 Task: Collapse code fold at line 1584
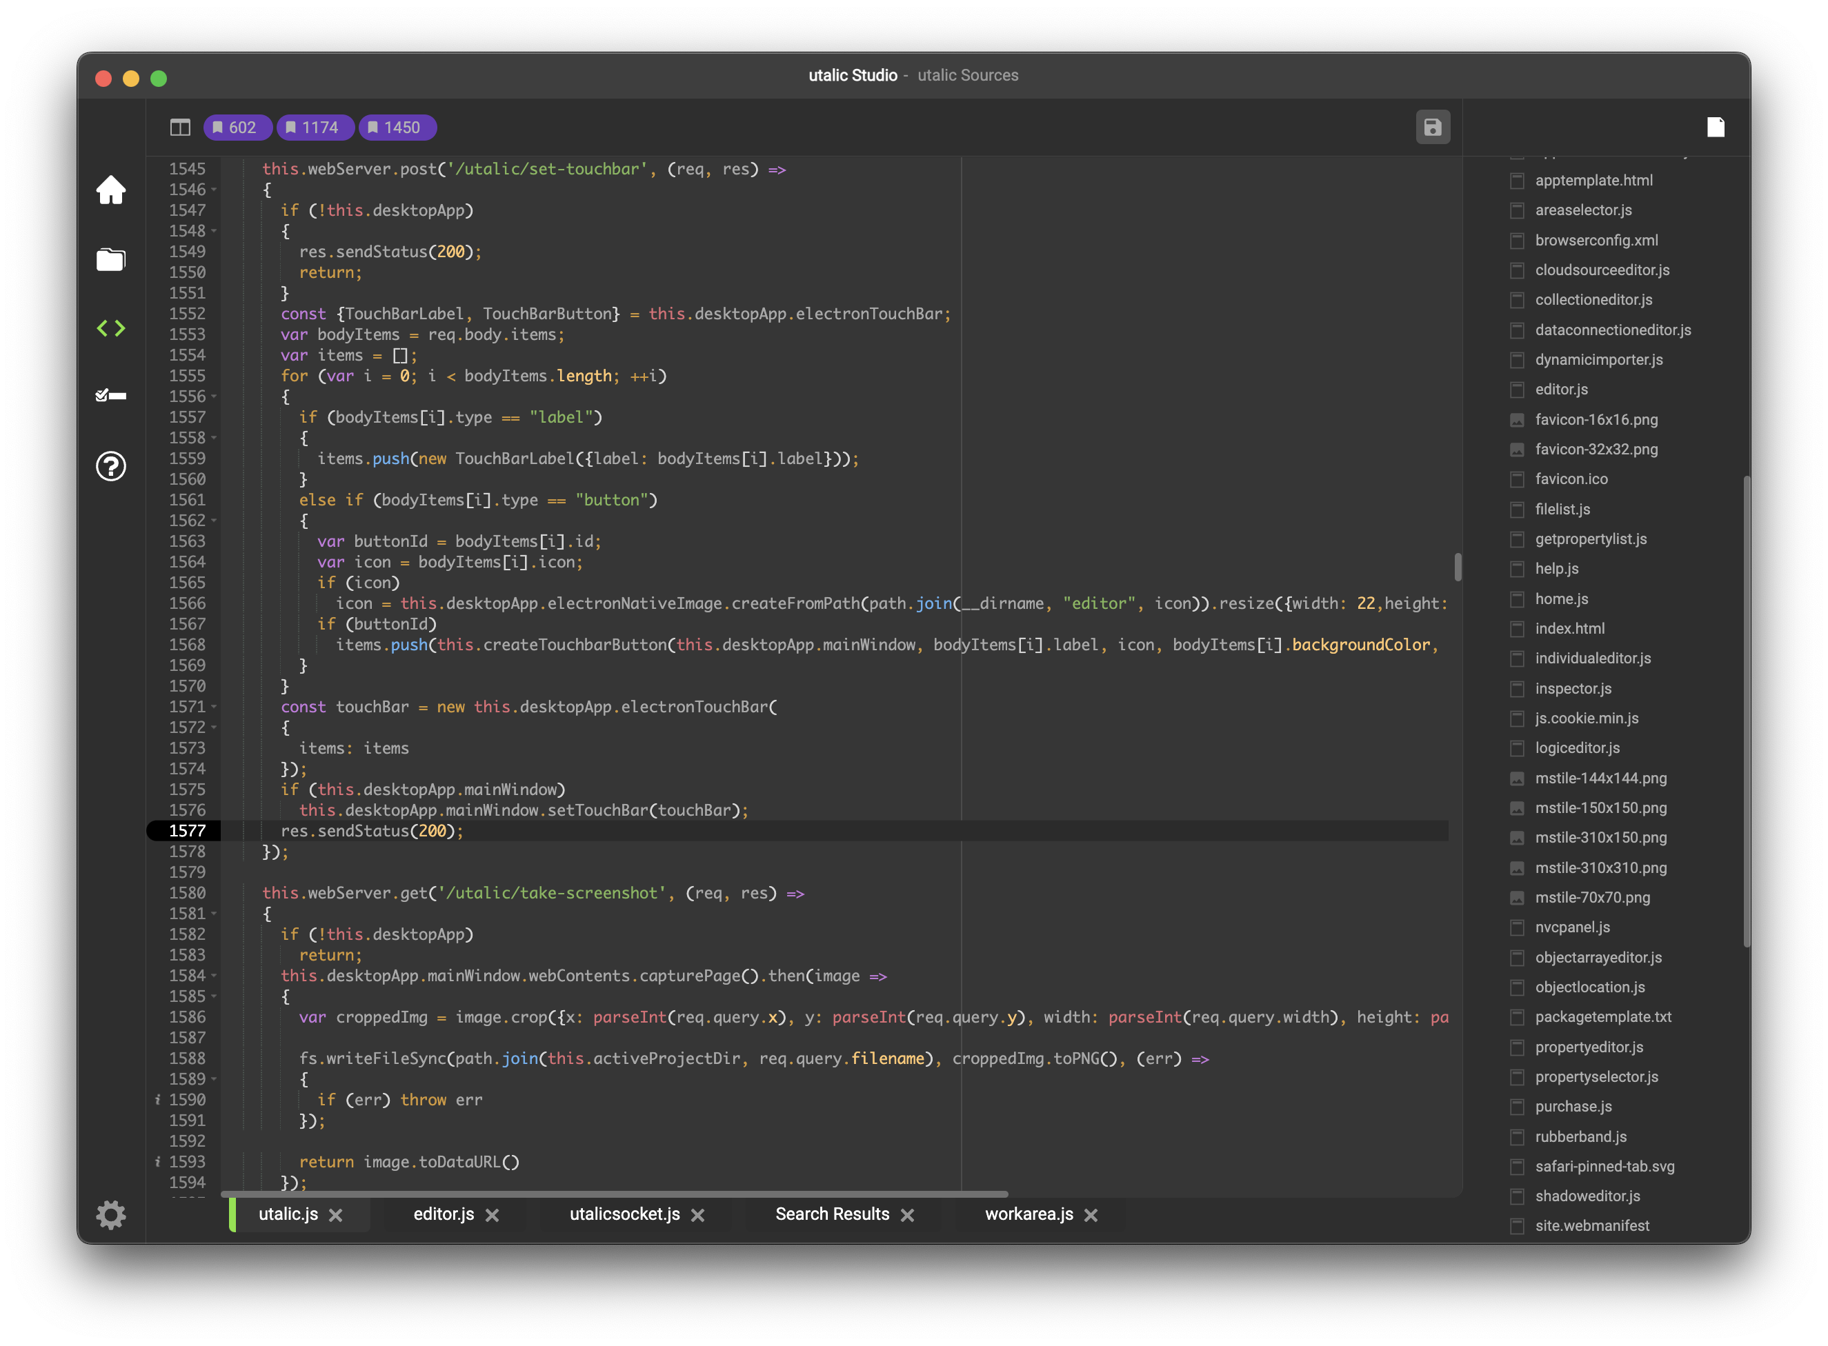[215, 975]
